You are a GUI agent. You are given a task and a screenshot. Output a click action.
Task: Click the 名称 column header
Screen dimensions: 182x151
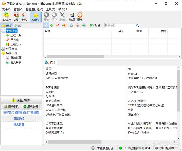point(77,31)
